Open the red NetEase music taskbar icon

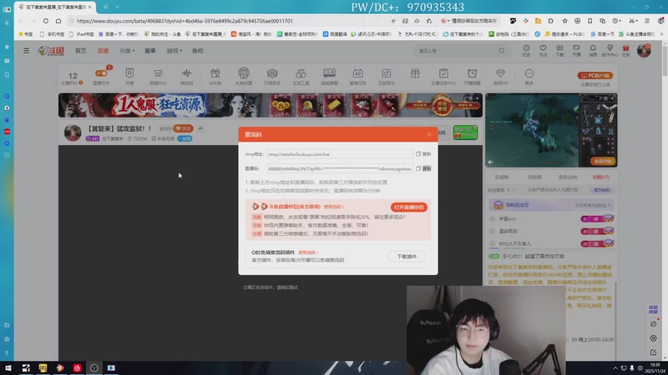tap(77, 367)
